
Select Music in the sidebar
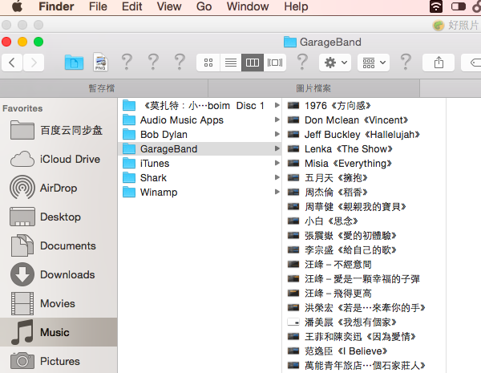[59, 332]
